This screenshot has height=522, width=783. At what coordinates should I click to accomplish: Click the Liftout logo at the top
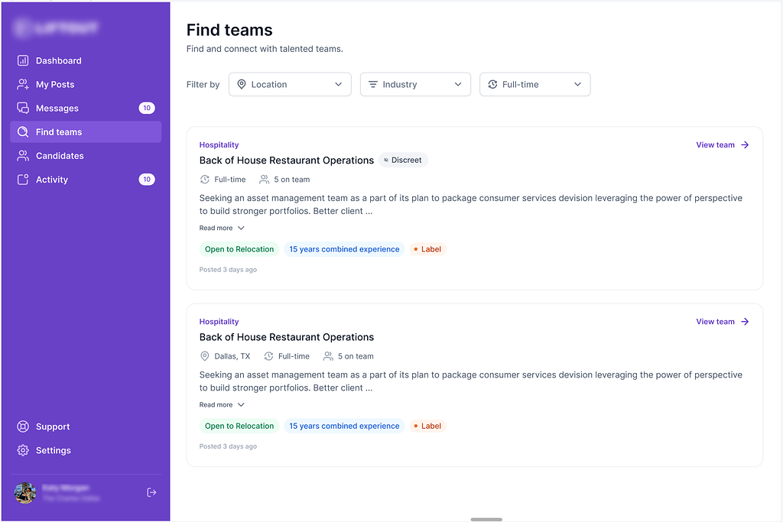coord(56,28)
